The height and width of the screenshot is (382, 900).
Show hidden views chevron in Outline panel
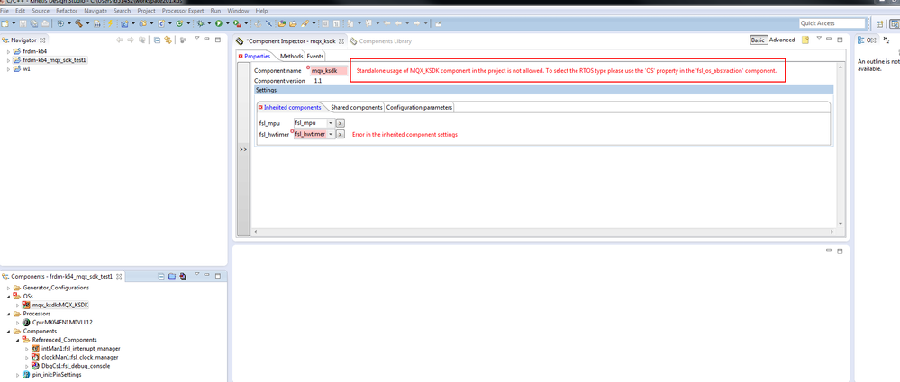pos(886,40)
